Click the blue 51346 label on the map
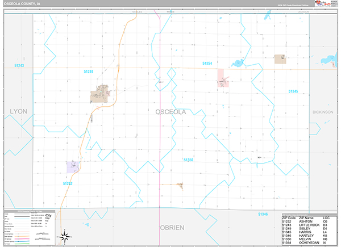The width and height of the screenshot is (341, 247). tap(263, 214)
